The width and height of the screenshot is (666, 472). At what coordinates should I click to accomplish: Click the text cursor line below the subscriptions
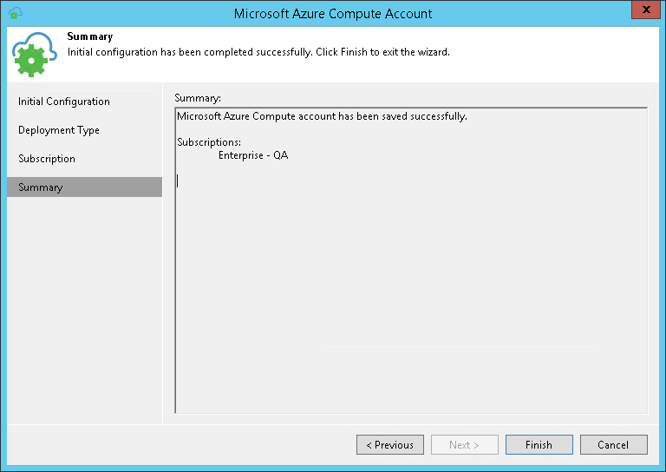(179, 180)
